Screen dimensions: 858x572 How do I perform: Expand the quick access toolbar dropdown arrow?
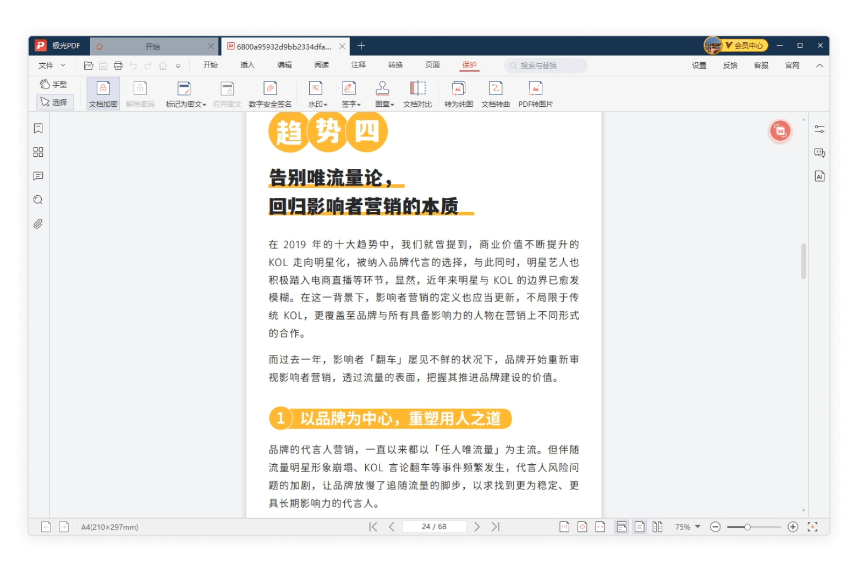(178, 65)
